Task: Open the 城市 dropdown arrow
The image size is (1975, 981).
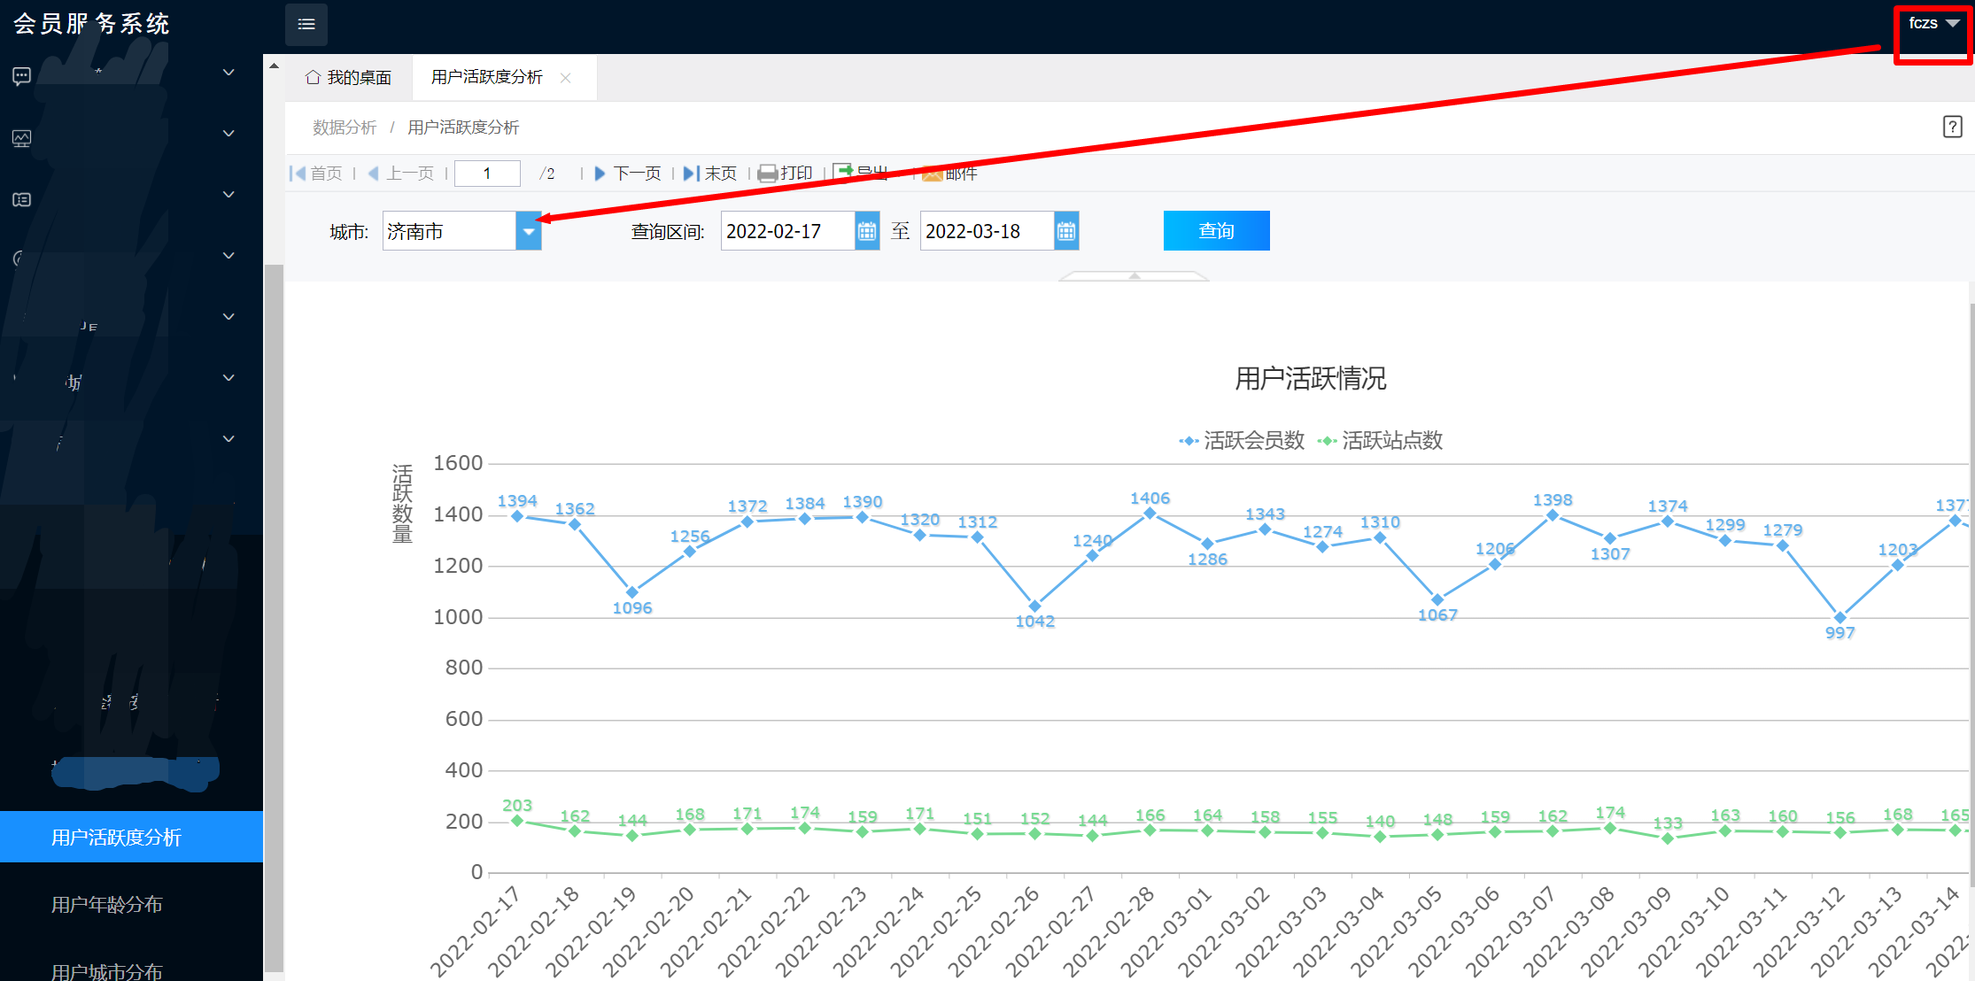Action: click(x=529, y=231)
